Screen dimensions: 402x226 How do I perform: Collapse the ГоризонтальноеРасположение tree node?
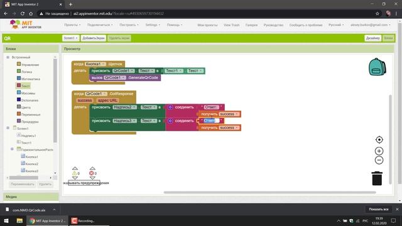[x=12, y=149]
